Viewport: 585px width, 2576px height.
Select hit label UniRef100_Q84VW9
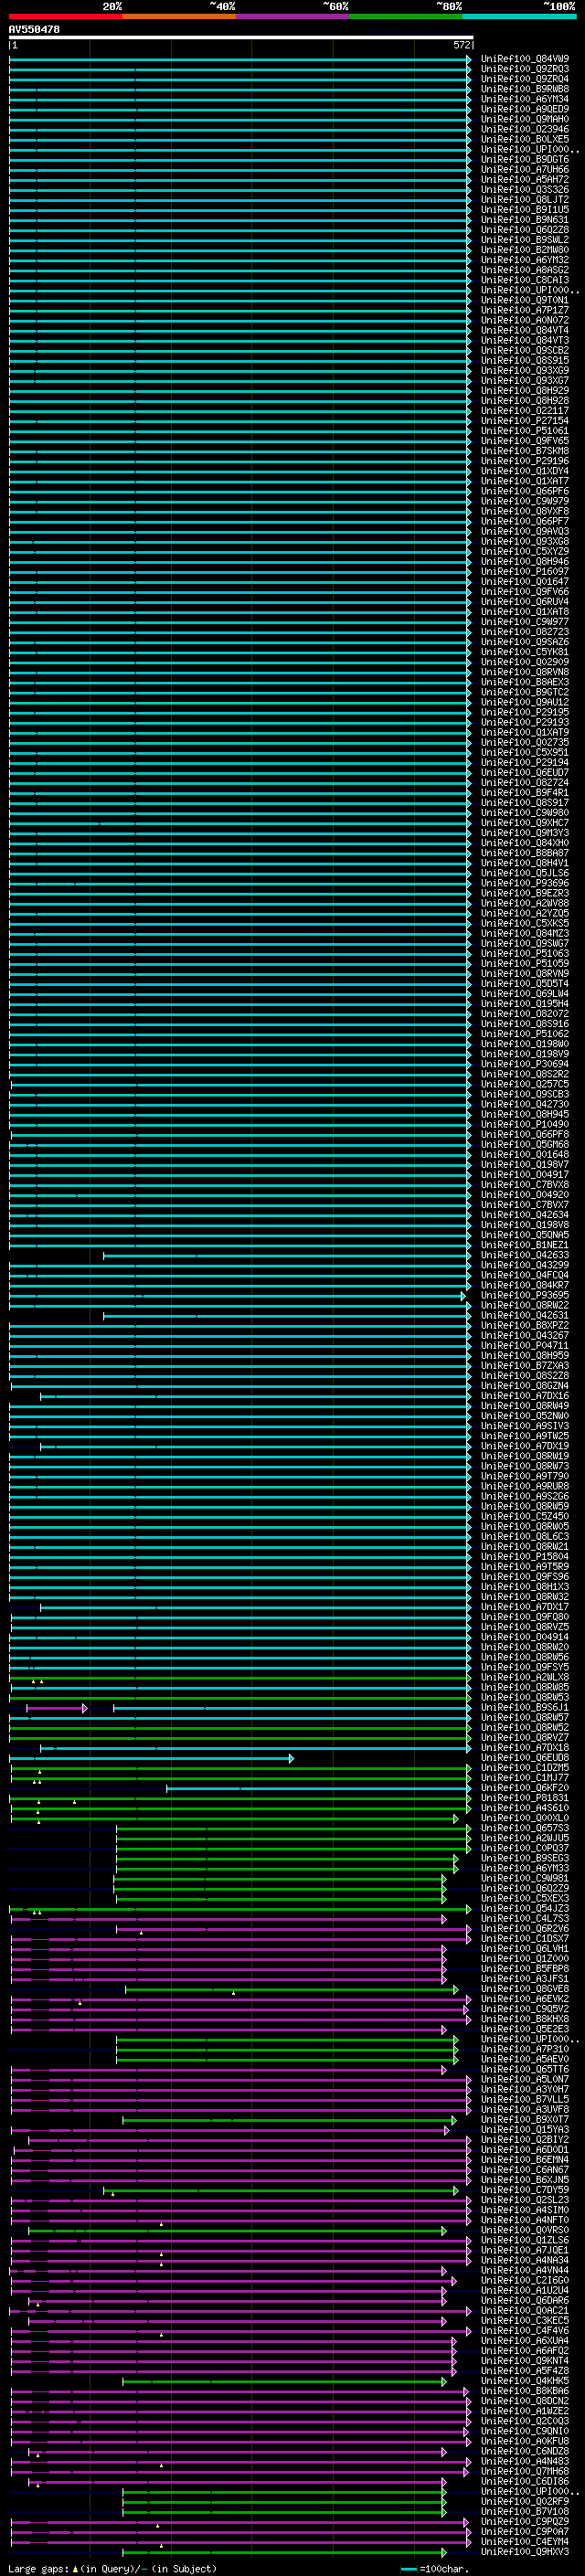click(x=525, y=59)
